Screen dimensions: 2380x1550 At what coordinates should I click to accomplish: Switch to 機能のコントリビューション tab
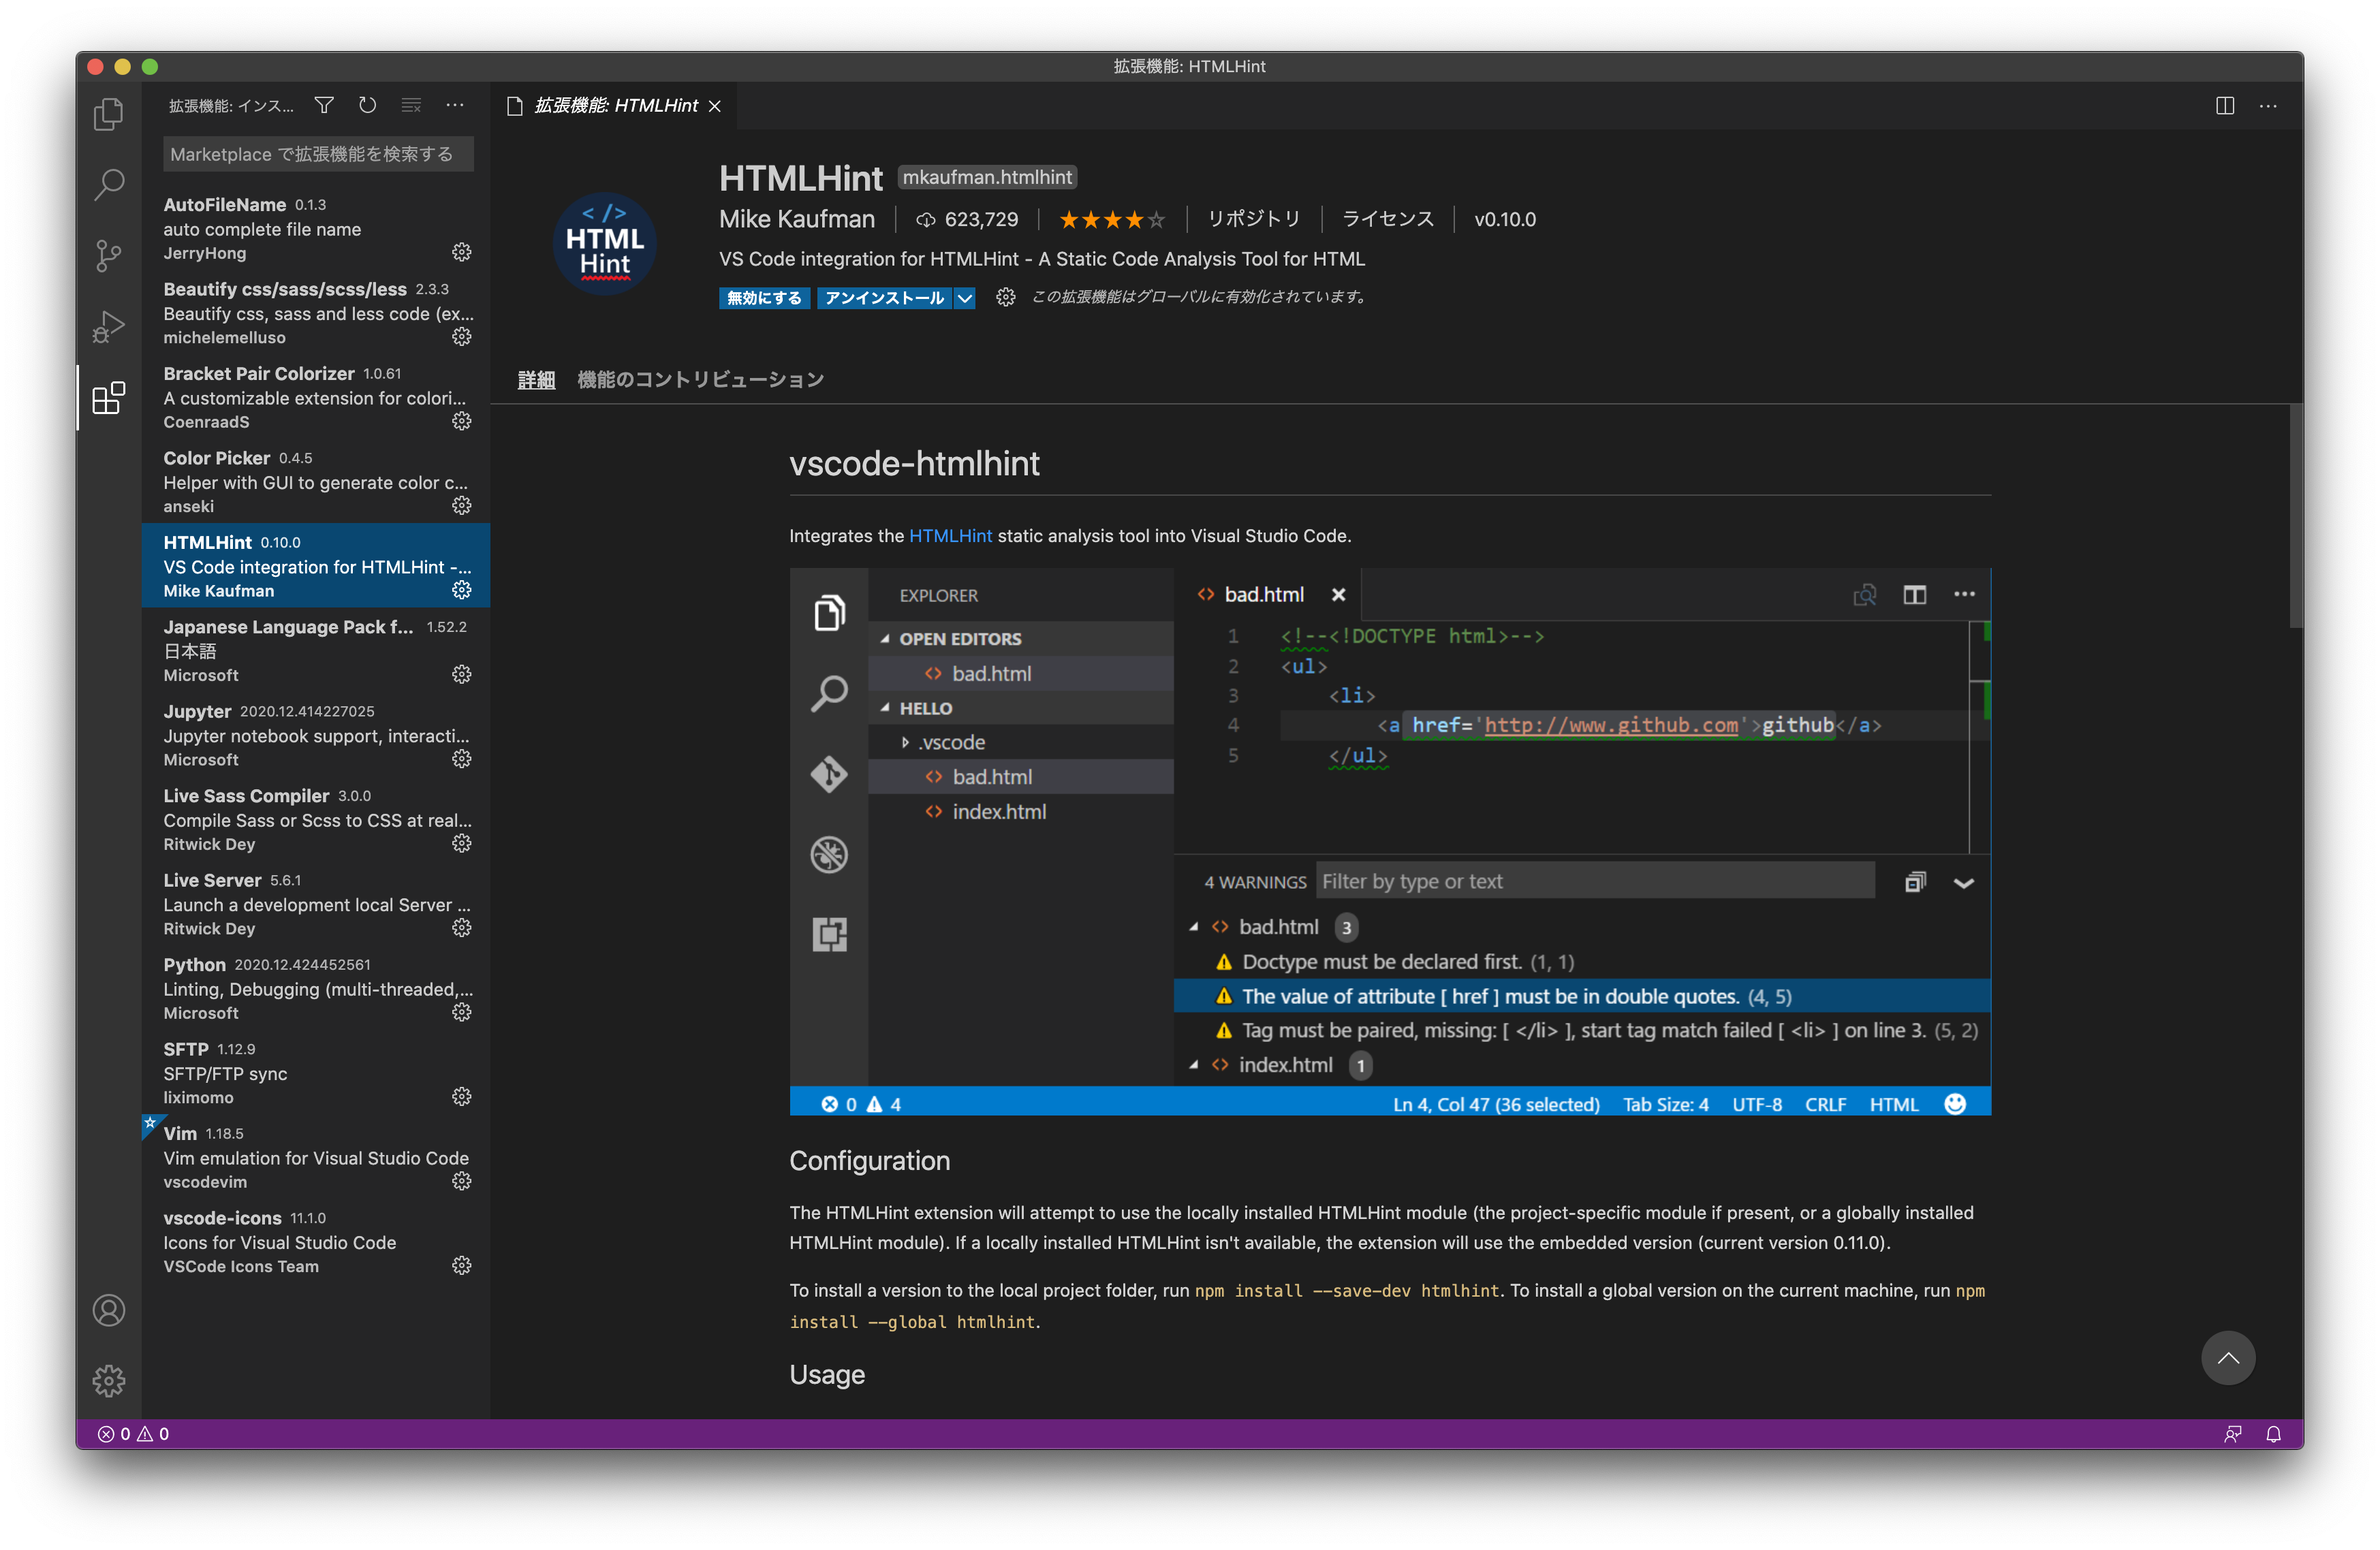pyautogui.click(x=700, y=380)
